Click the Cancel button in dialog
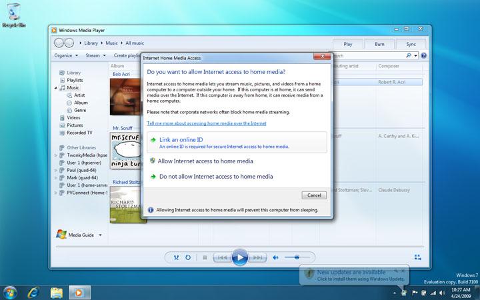Viewport: 480px width, 300px height. 314,195
